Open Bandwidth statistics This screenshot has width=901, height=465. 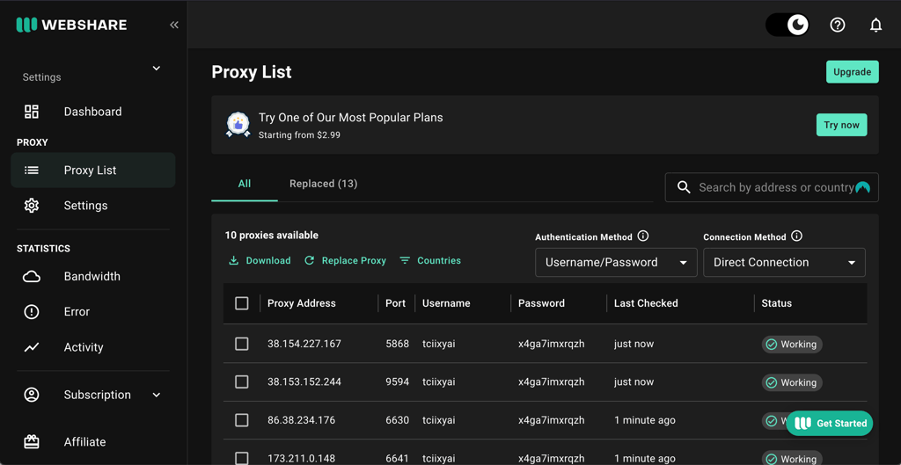(x=93, y=276)
